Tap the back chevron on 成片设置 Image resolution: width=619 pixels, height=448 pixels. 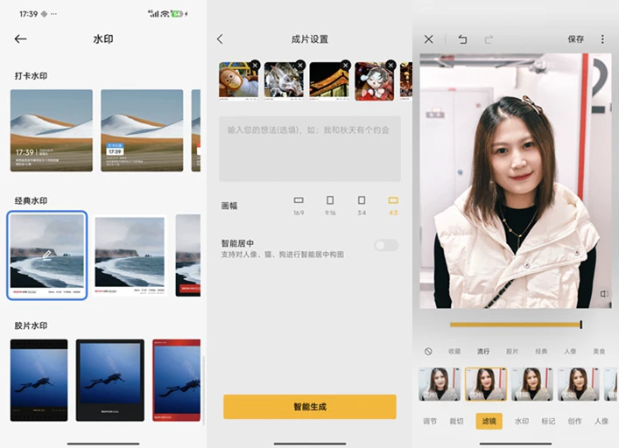click(x=220, y=39)
